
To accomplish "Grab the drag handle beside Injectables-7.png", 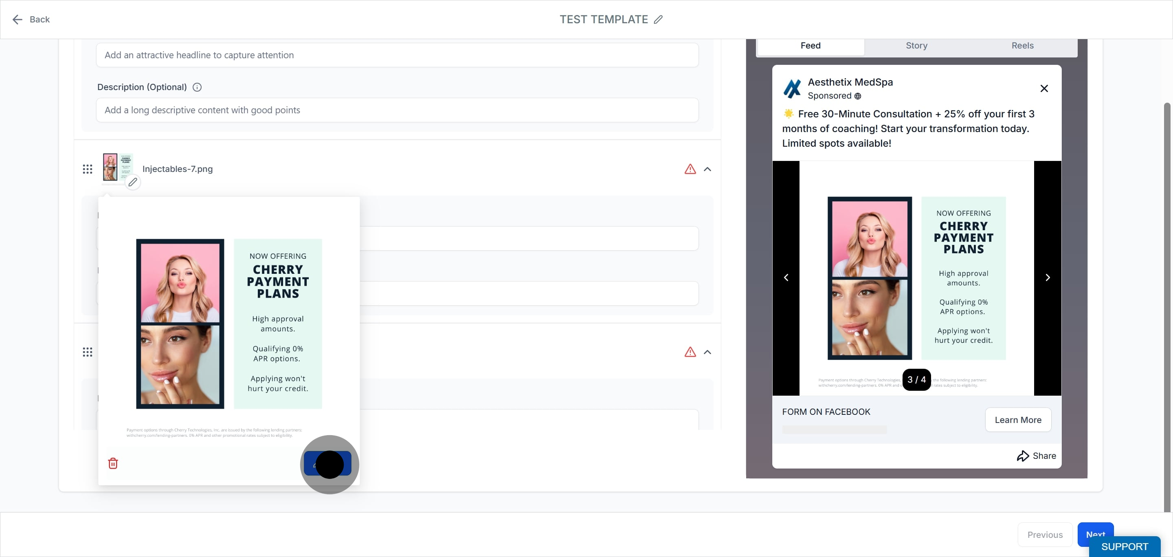I will point(88,170).
